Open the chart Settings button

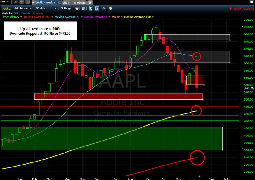click(x=66, y=8)
